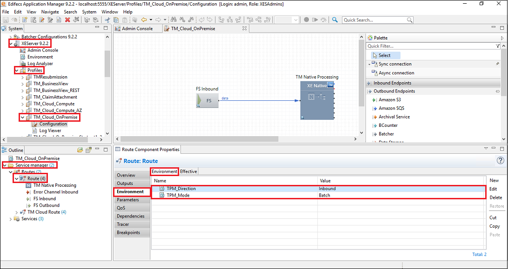Focus the Quick Search input field
Viewport: 508px width, 269px height.
pos(374,20)
